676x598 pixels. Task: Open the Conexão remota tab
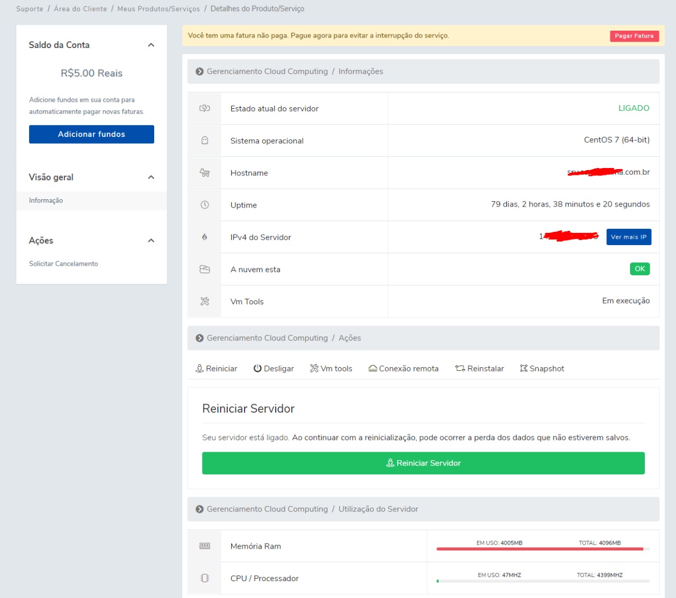point(403,369)
